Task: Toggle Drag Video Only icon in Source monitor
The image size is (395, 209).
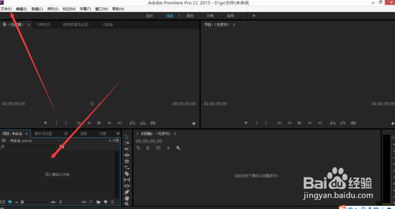Action: click(x=92, y=104)
